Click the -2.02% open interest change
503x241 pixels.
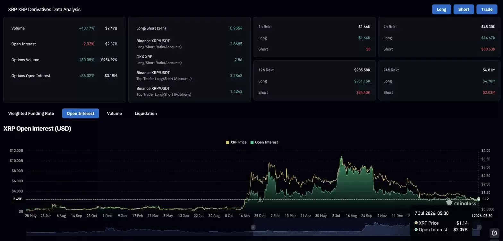pyautogui.click(x=88, y=44)
